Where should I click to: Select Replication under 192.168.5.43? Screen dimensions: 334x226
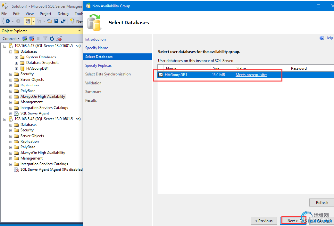coord(29,142)
